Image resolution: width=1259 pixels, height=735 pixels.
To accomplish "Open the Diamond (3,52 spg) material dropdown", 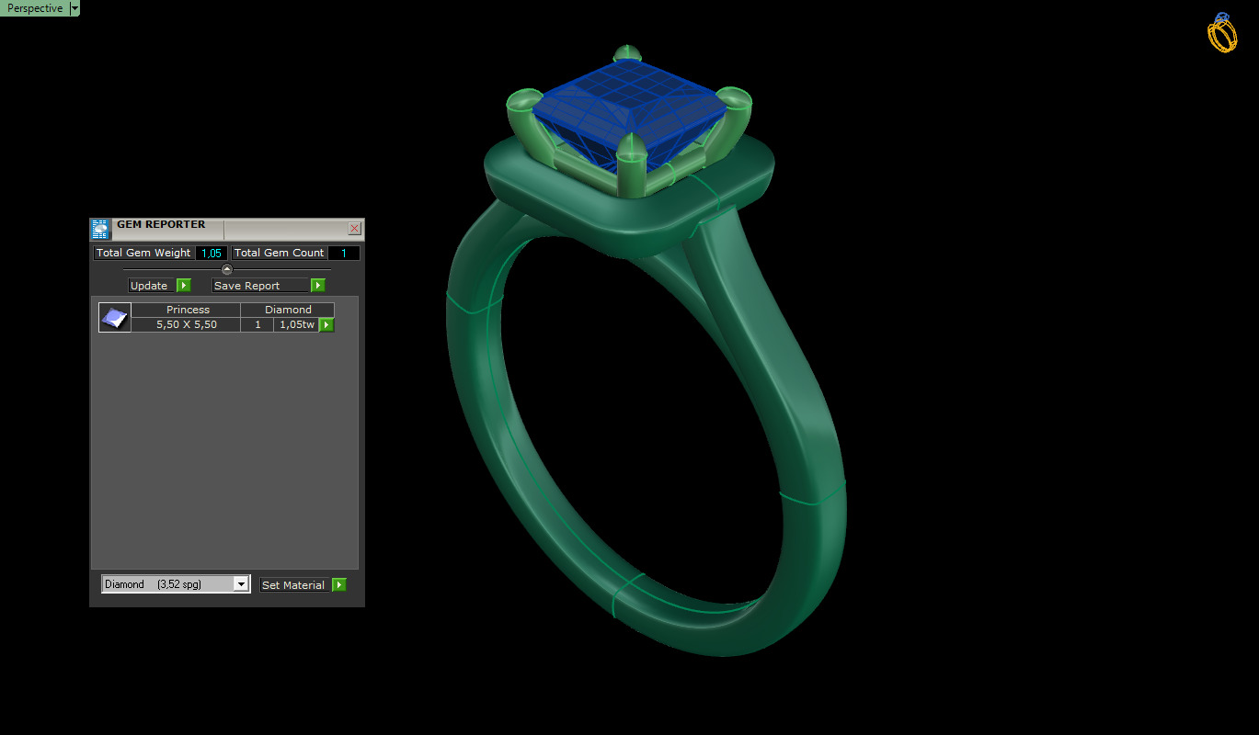I will pos(176,584).
